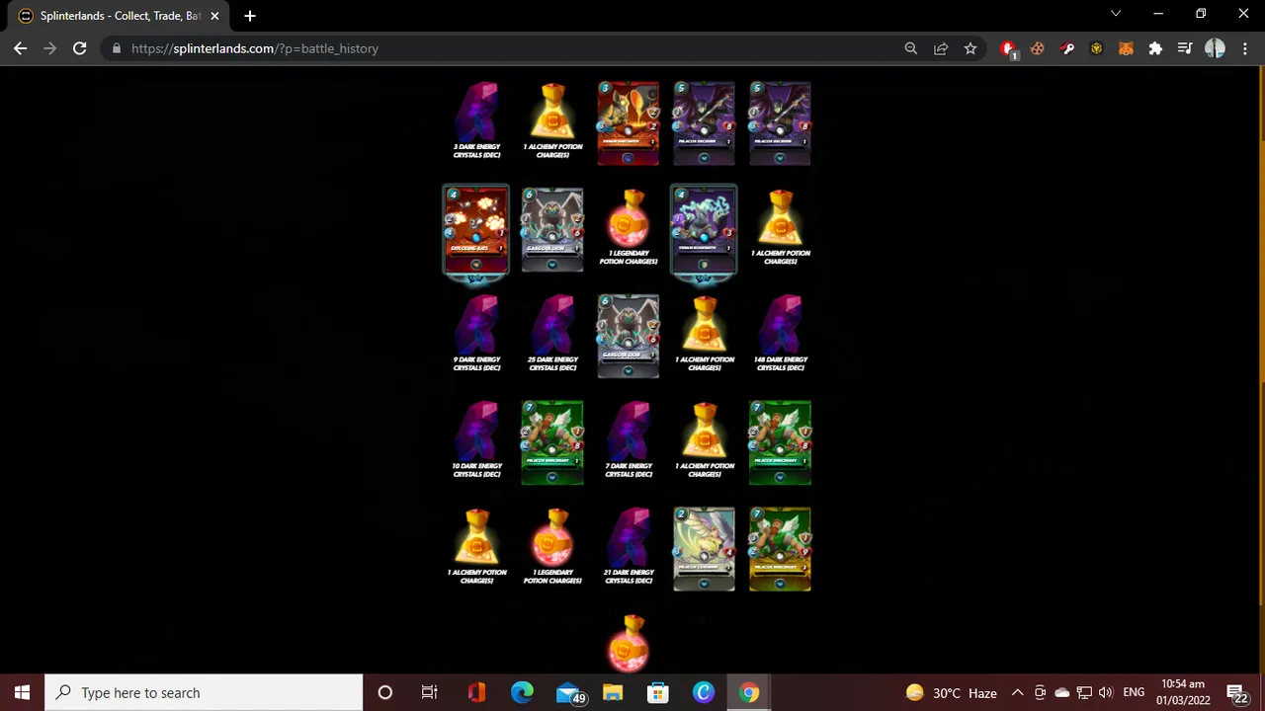Open the yellow cube wallet extension
Screen dimensions: 1265x711
(1097, 48)
